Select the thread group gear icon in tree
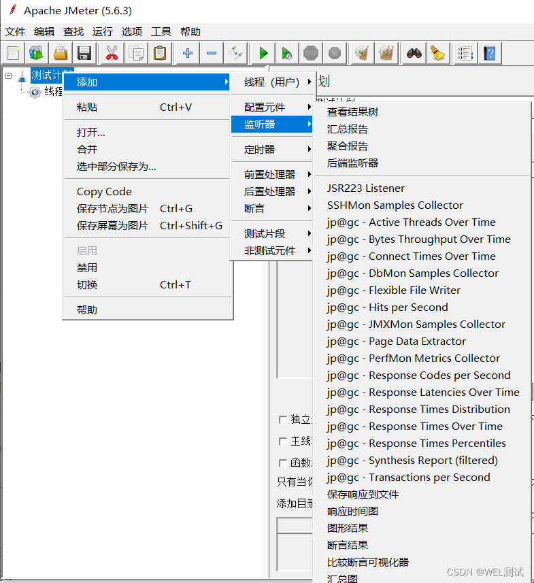534x583 pixels. point(35,92)
